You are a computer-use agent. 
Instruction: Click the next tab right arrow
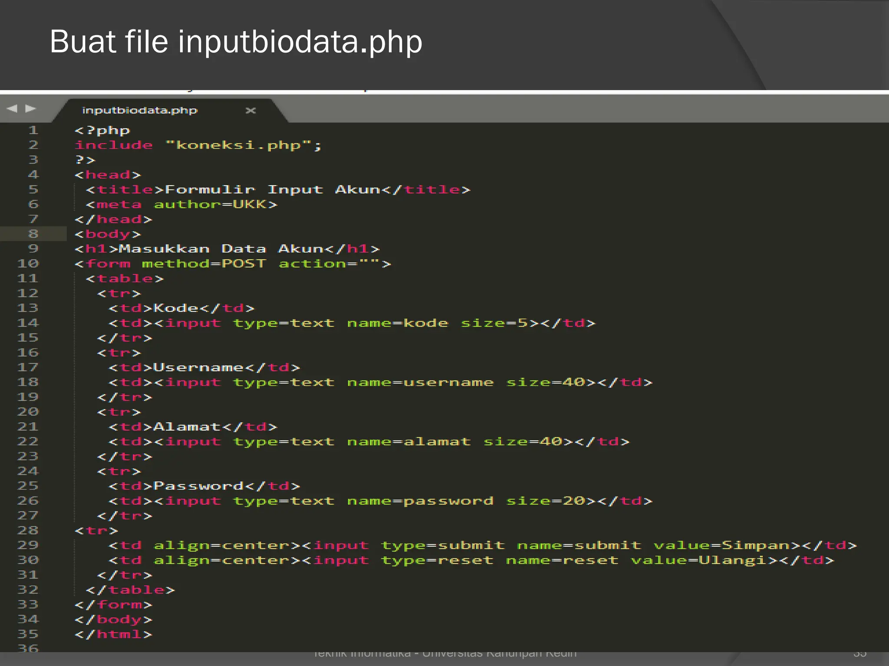30,108
